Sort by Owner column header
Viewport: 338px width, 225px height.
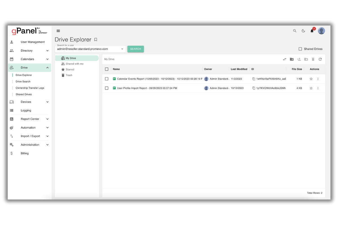(x=208, y=69)
